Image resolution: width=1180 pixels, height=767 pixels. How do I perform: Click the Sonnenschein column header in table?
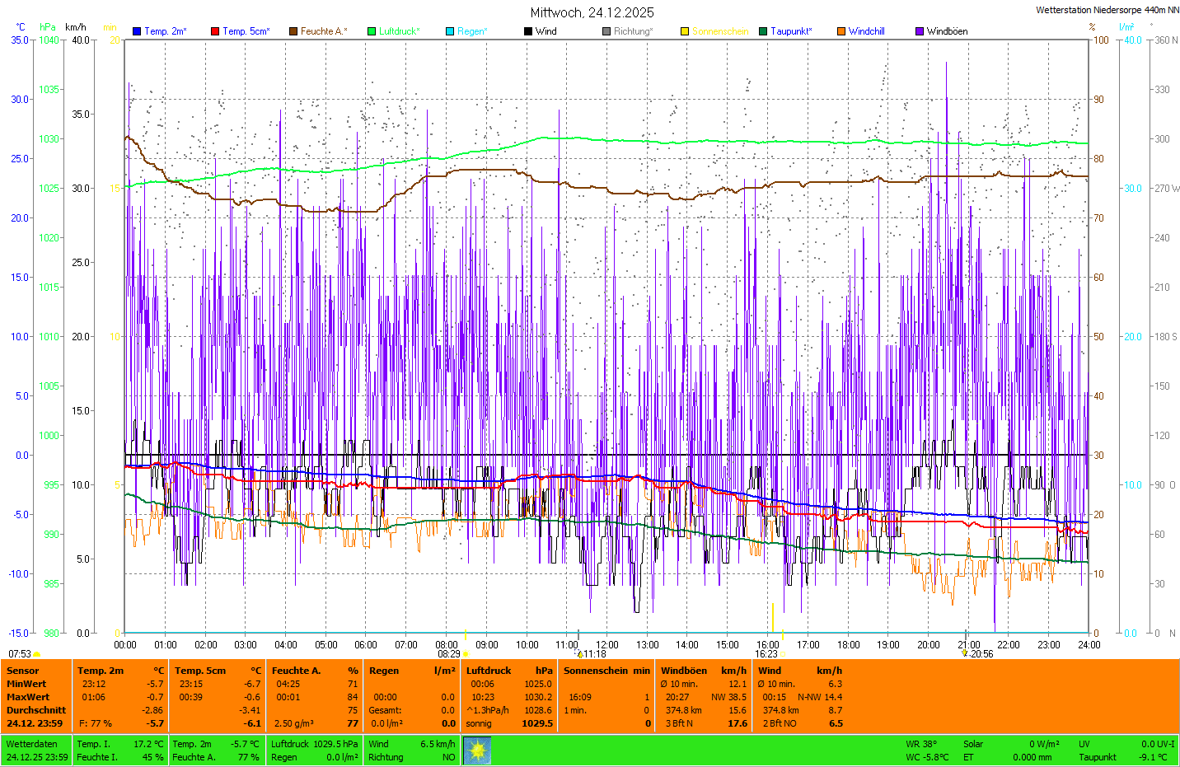595,671
